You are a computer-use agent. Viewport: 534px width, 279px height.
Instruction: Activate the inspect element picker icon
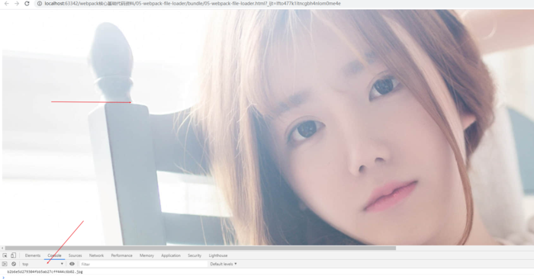point(5,255)
